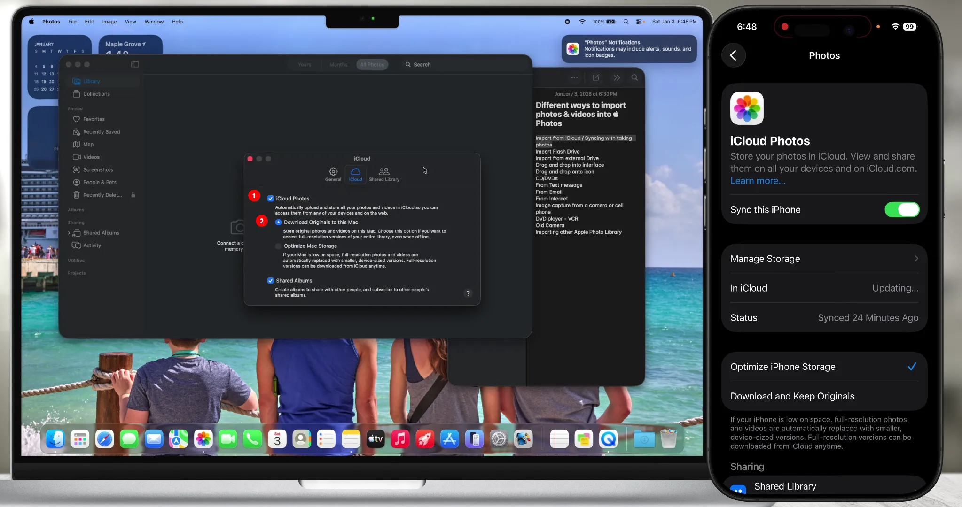The width and height of the screenshot is (962, 507).
Task: Choose Optimize iPhone Storage option
Action: click(824, 367)
